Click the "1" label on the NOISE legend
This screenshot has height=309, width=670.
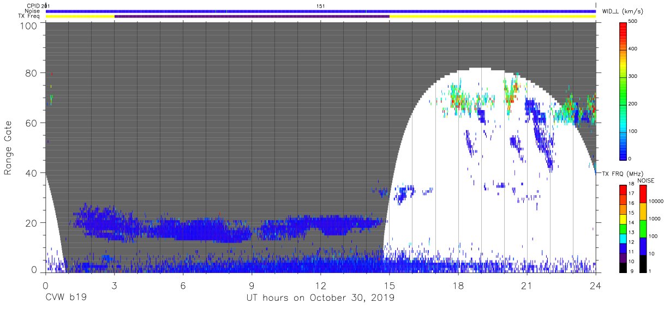(x=650, y=271)
